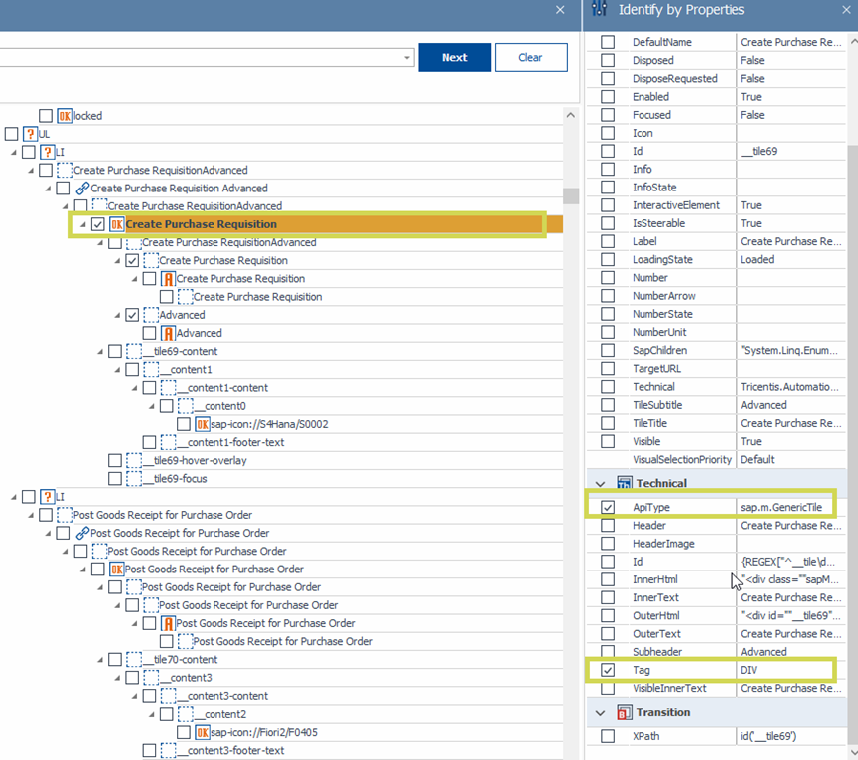
Task: Click the link icon of 'Create Purchase Requisition Advanced'
Action: [x=82, y=189]
